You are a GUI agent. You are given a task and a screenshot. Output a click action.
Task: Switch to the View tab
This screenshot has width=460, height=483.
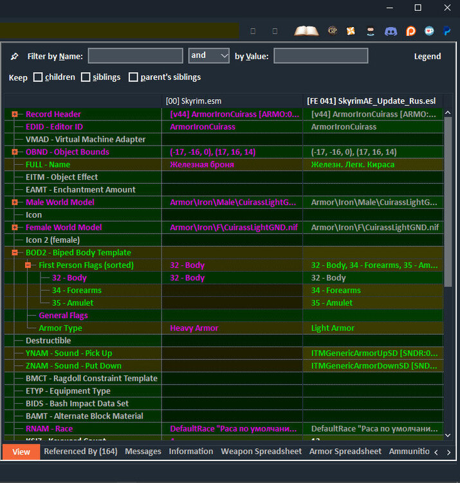(x=21, y=452)
